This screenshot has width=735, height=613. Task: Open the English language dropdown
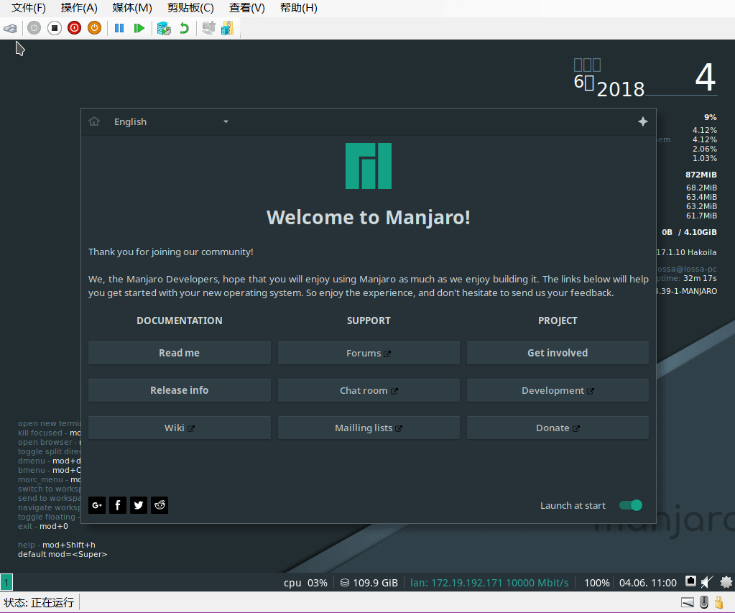coord(171,121)
